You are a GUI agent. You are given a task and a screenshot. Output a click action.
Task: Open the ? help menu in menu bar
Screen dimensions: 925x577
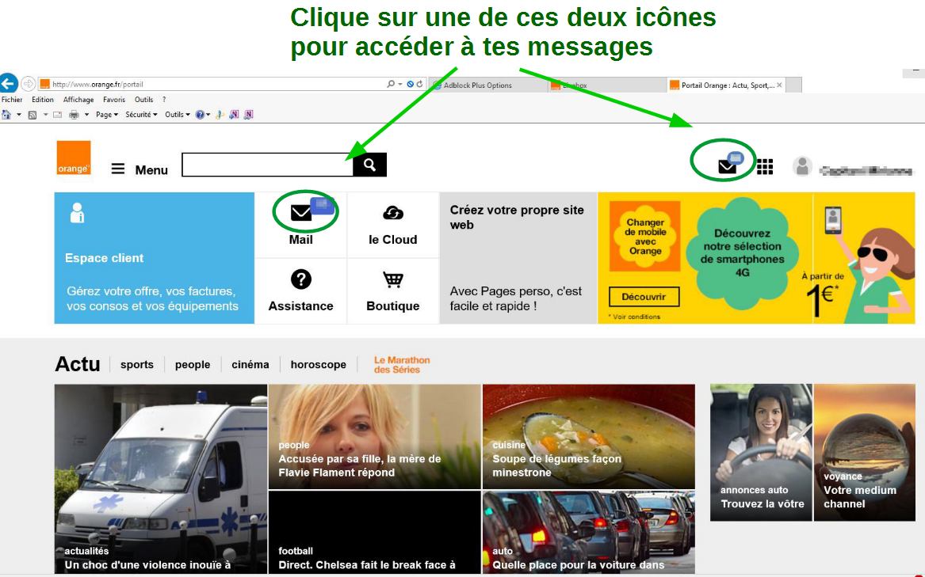164,100
